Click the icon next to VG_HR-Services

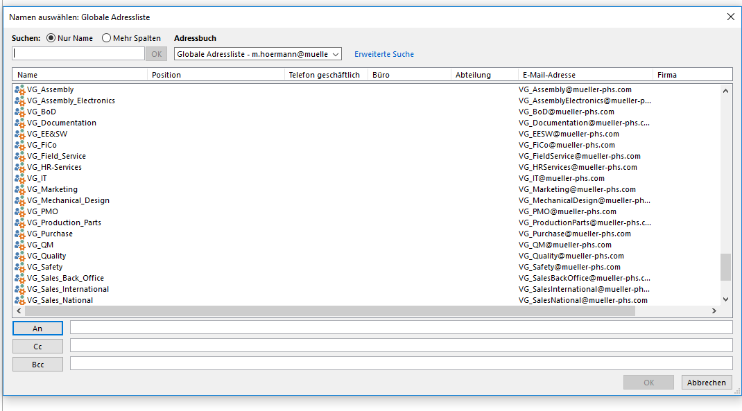(19, 167)
